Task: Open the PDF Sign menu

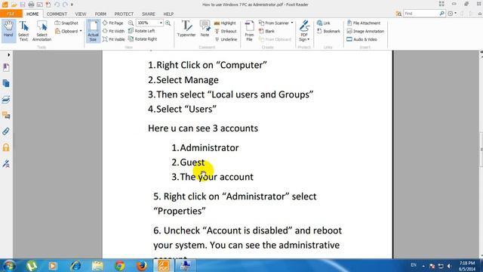Action: (304, 31)
